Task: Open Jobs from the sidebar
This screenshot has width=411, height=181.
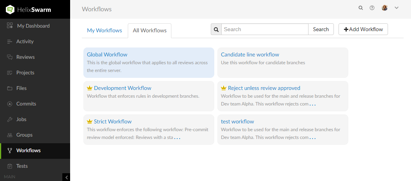Action: pyautogui.click(x=21, y=119)
